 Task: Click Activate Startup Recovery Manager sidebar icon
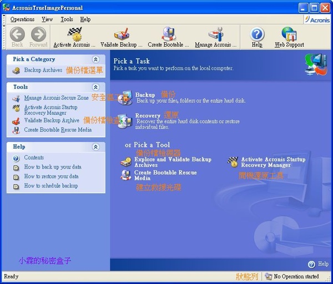pos(16,108)
